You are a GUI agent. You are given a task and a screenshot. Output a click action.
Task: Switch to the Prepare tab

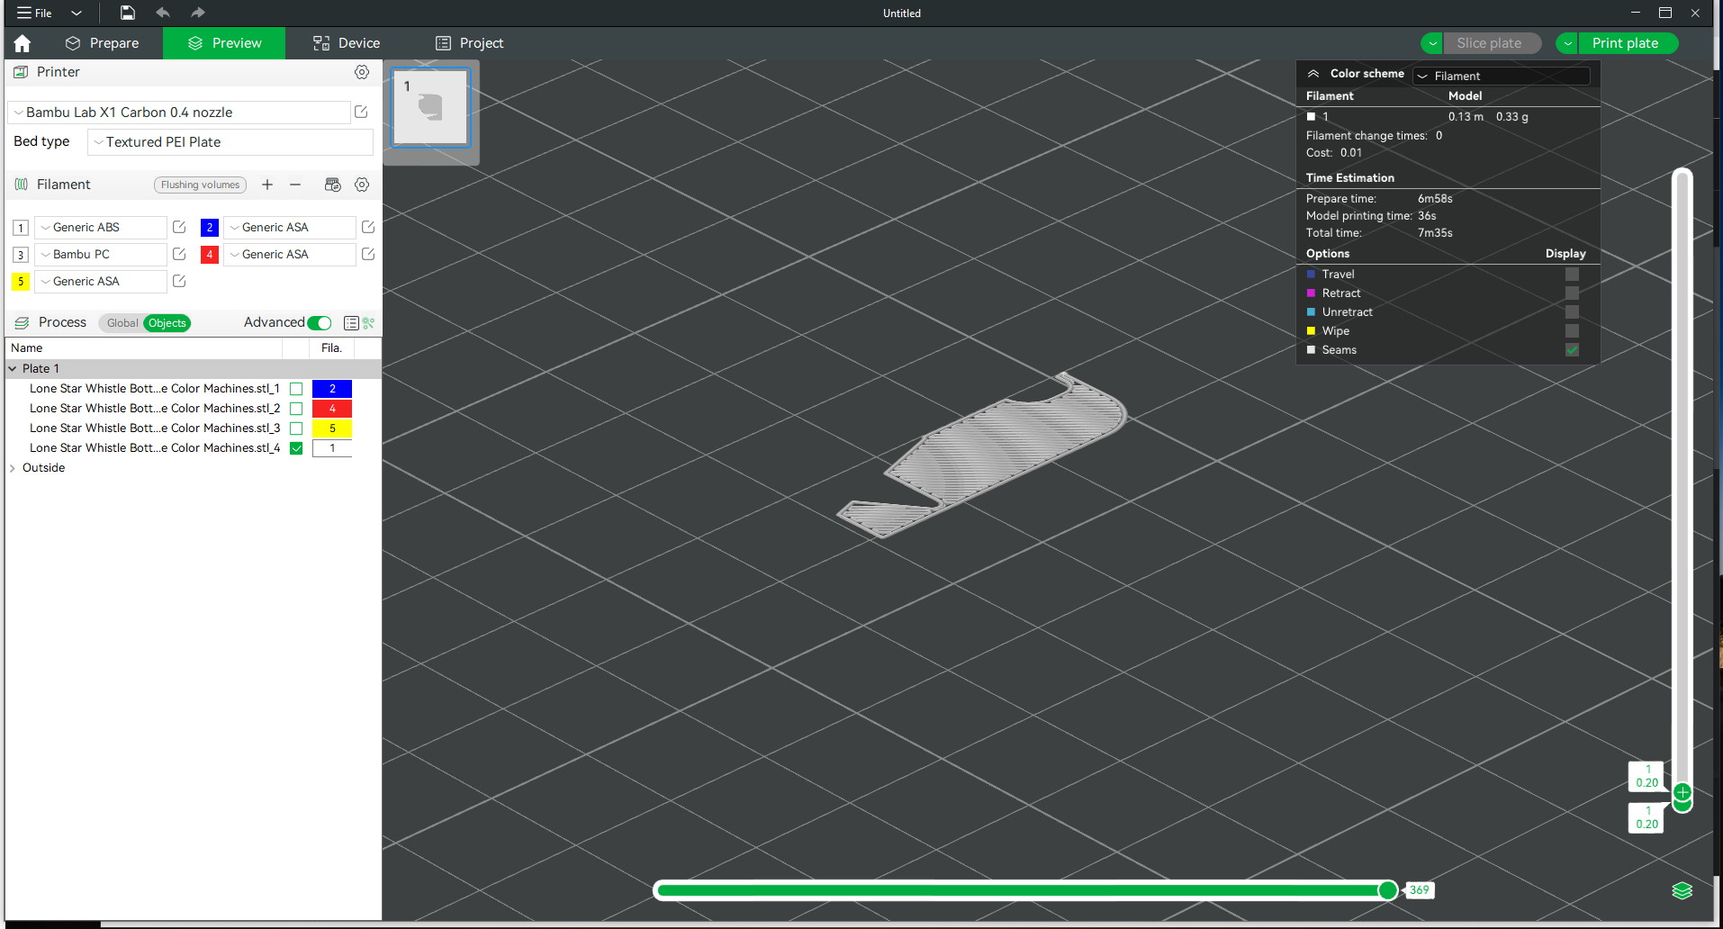103,43
